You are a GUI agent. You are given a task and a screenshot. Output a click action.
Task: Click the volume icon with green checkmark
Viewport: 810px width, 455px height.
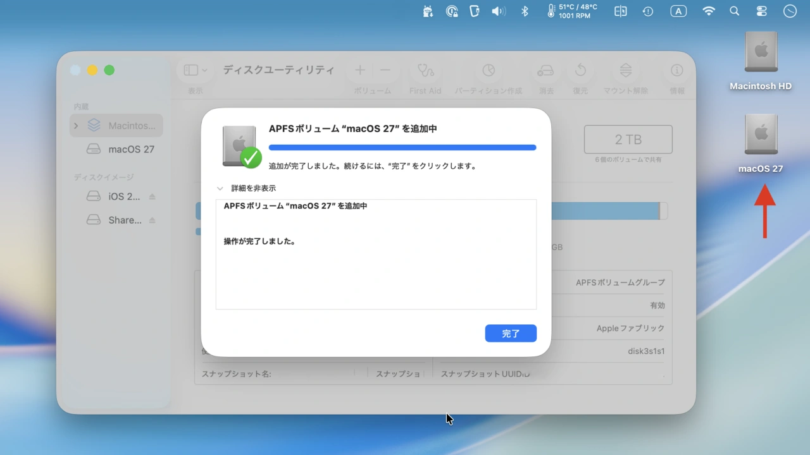[x=242, y=147]
